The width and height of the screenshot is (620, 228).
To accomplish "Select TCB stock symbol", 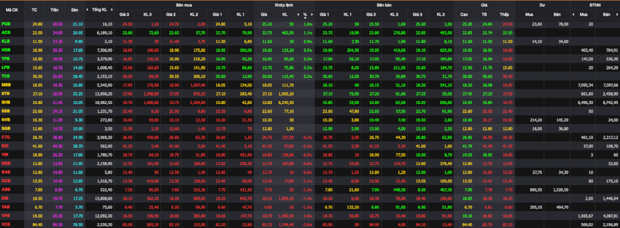I will (x=6, y=76).
